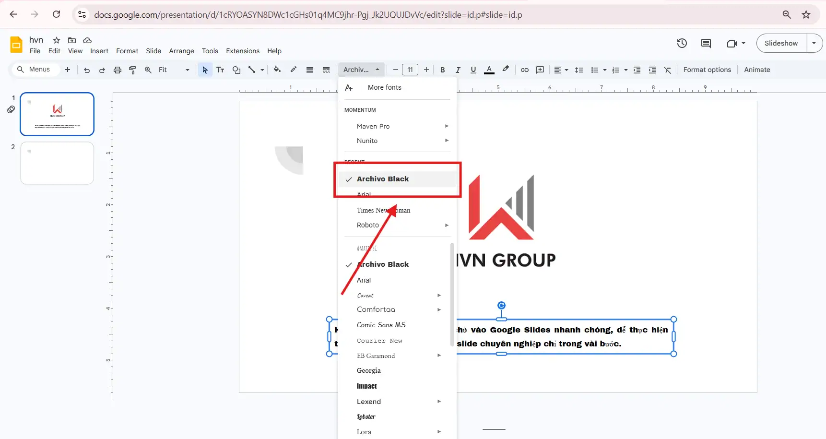Image resolution: width=826 pixels, height=439 pixels.
Task: Expand Roboto font variants
Action: pos(447,225)
